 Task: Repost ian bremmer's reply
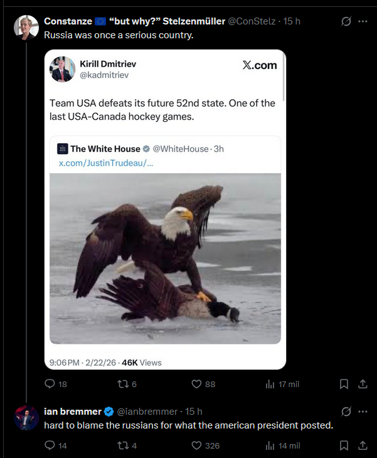[x=121, y=445]
